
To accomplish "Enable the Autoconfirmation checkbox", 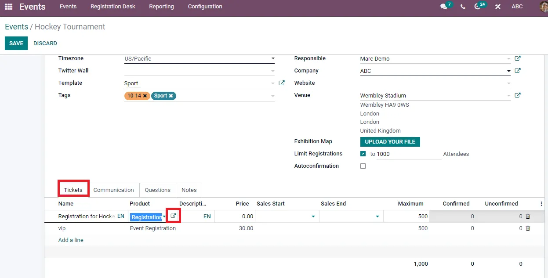I will click(x=363, y=166).
